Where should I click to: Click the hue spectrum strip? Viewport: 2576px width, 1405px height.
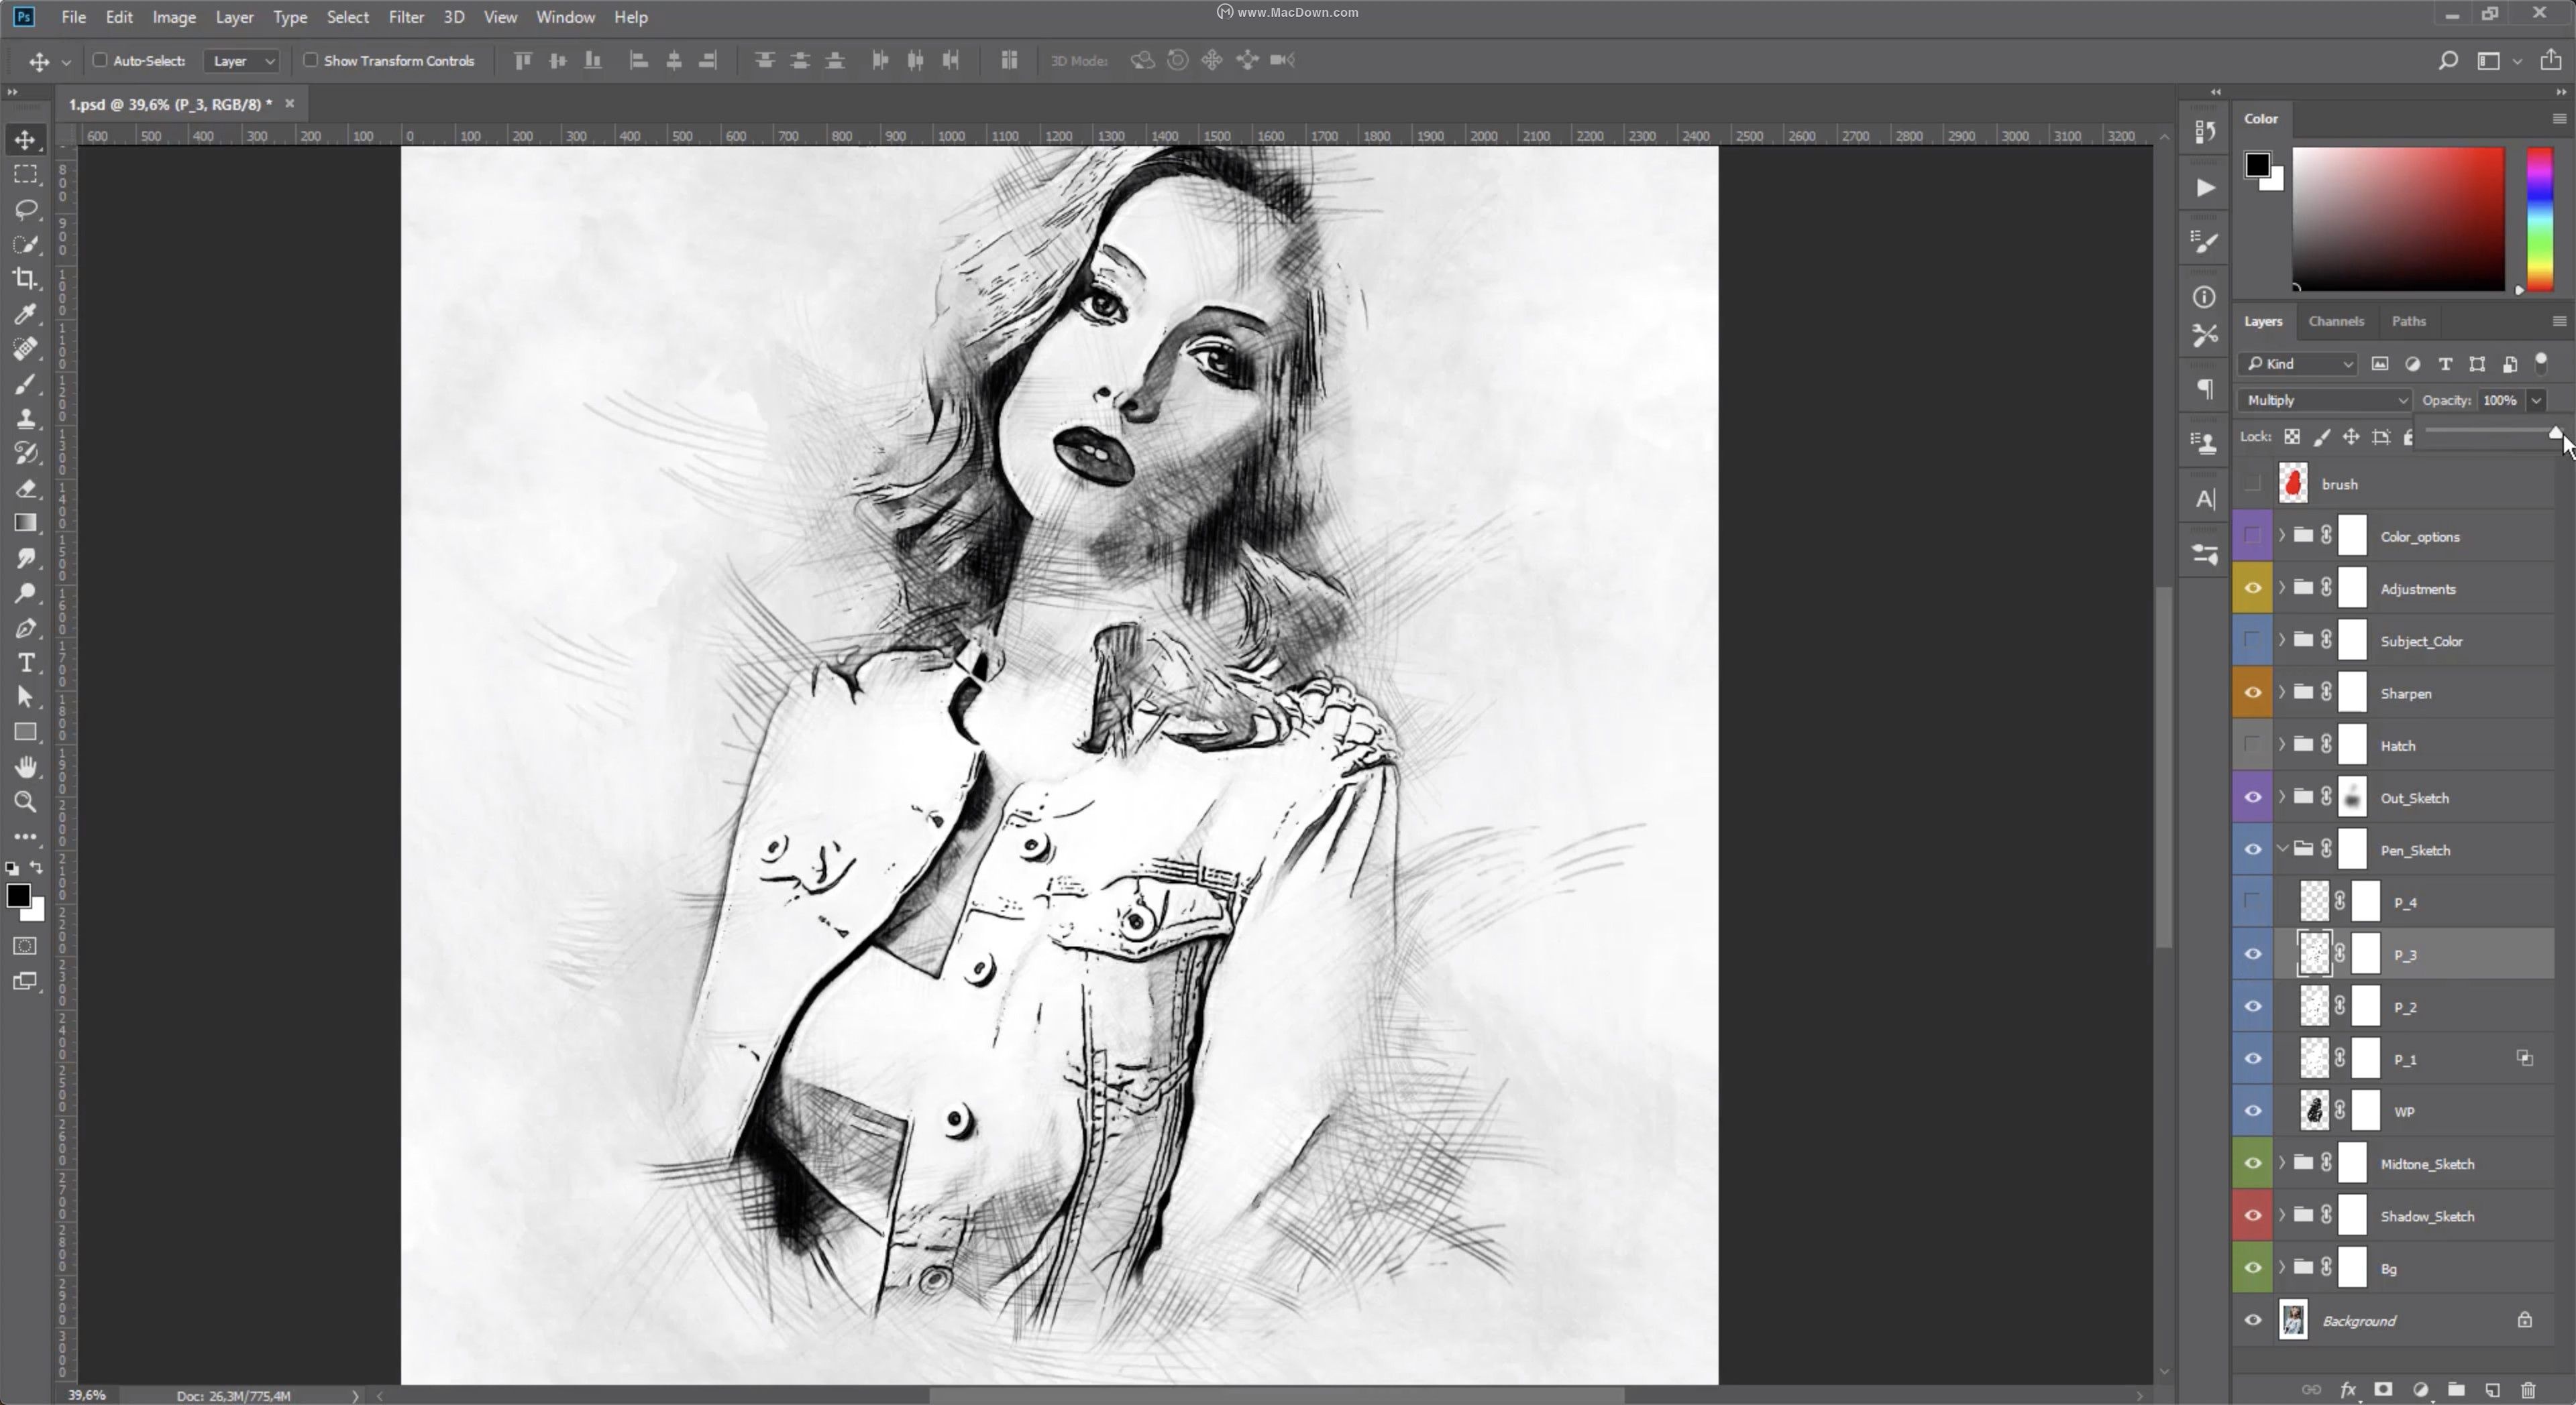pos(2539,220)
